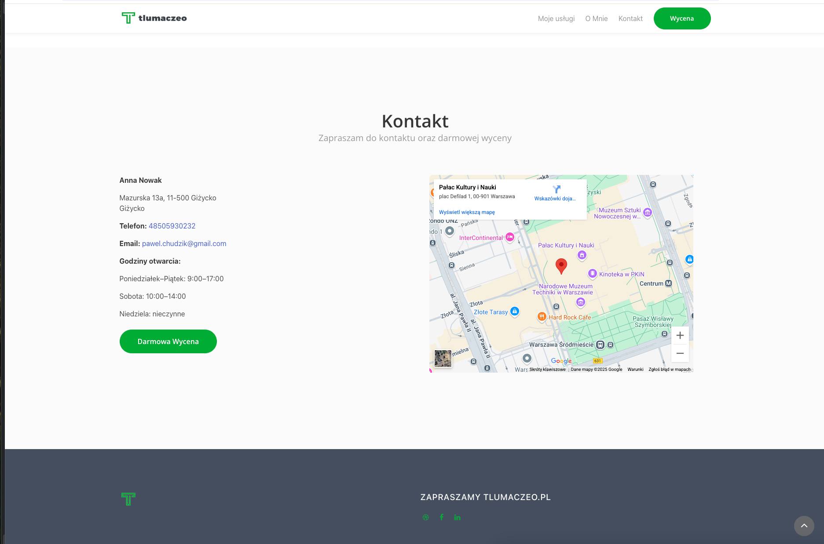The width and height of the screenshot is (824, 544).
Task: Click the Rondo ONZ marker on map
Action: [x=449, y=230]
